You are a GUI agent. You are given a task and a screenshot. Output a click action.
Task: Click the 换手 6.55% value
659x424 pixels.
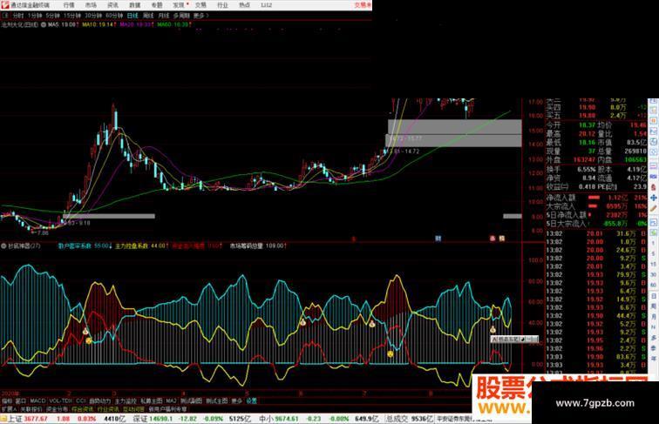pyautogui.click(x=586, y=169)
